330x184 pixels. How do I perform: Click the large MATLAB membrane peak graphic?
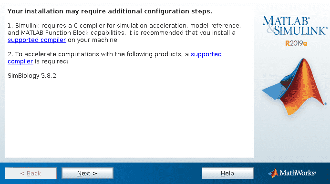294,87
